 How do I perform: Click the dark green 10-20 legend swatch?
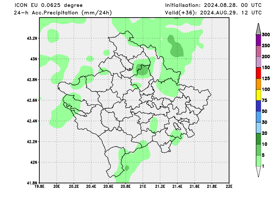(258, 139)
